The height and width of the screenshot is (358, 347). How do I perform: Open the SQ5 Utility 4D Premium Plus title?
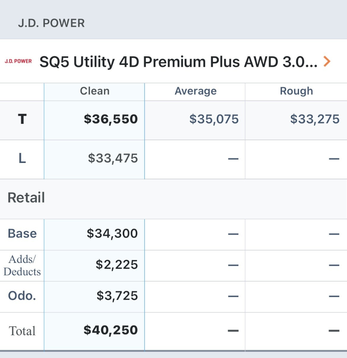point(178,62)
